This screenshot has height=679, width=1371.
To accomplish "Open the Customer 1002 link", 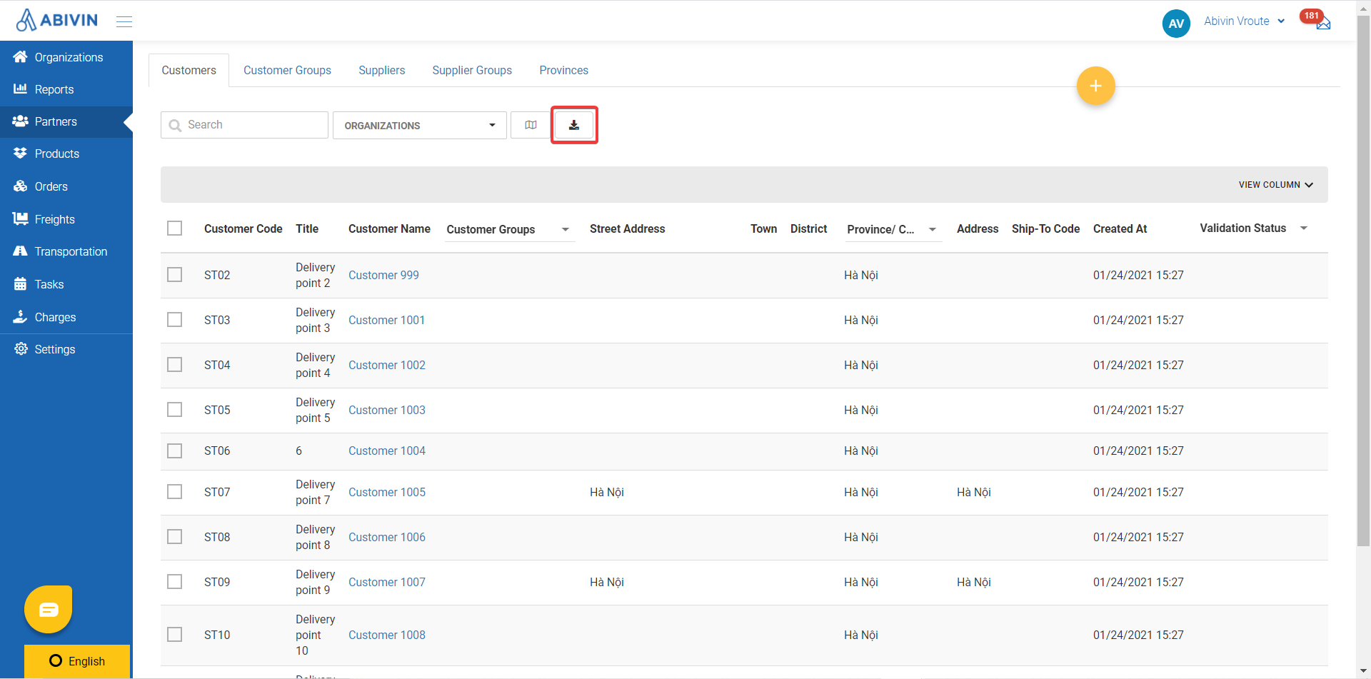I will pyautogui.click(x=386, y=365).
